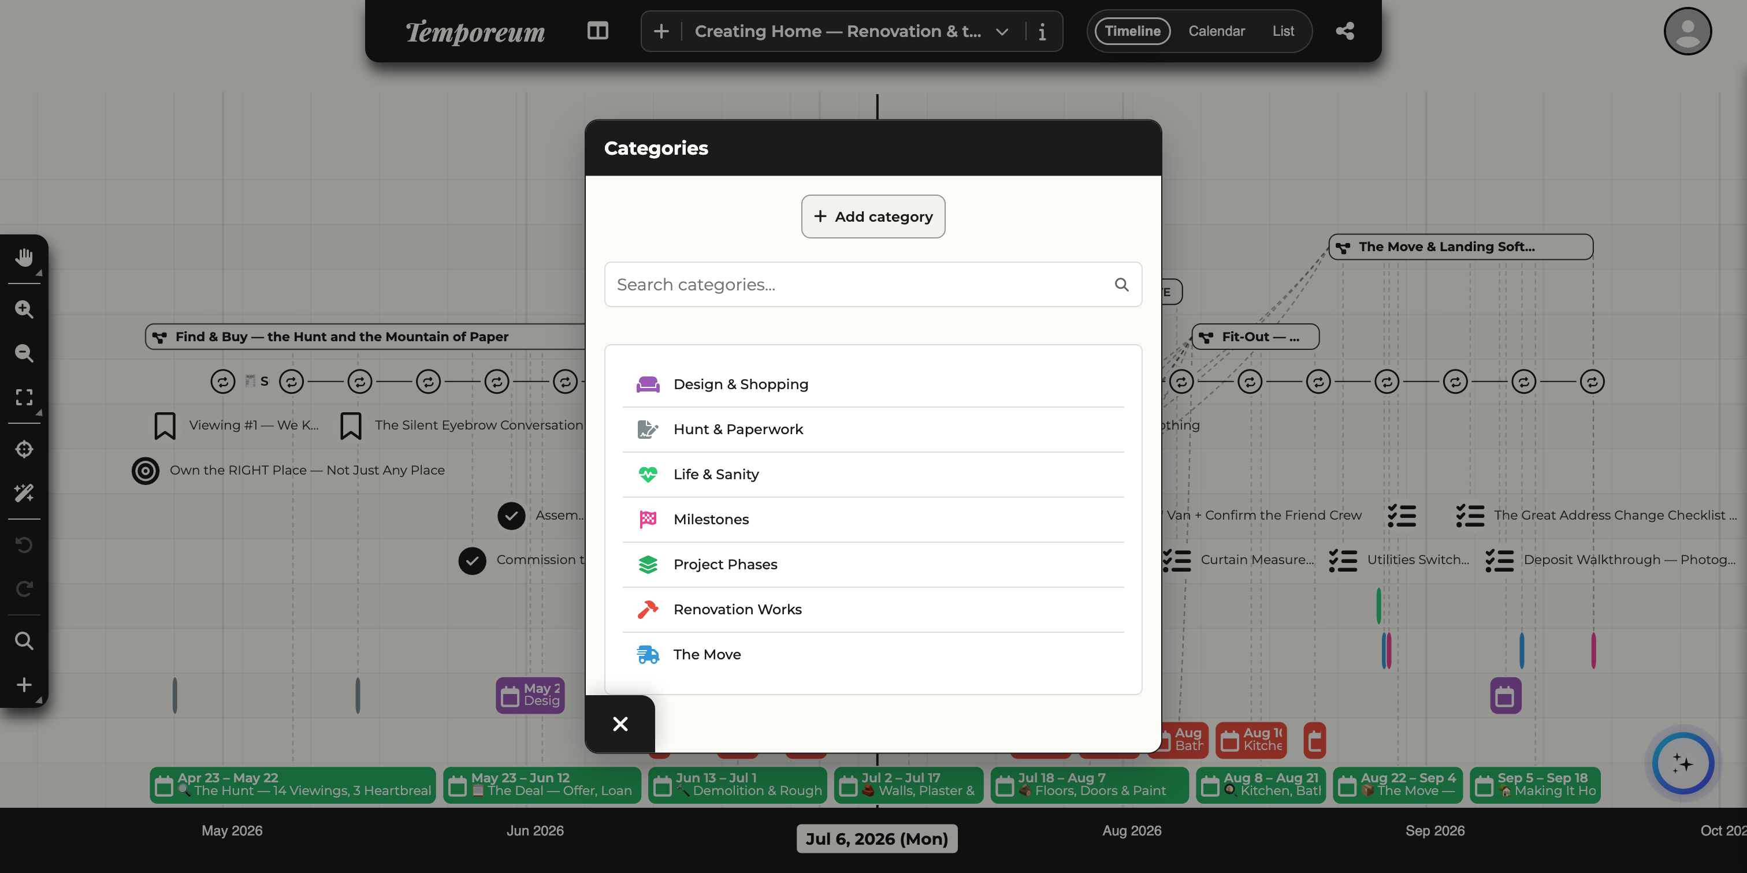The height and width of the screenshot is (873, 1747).
Task: Switch to the List view tab
Action: [x=1283, y=31]
